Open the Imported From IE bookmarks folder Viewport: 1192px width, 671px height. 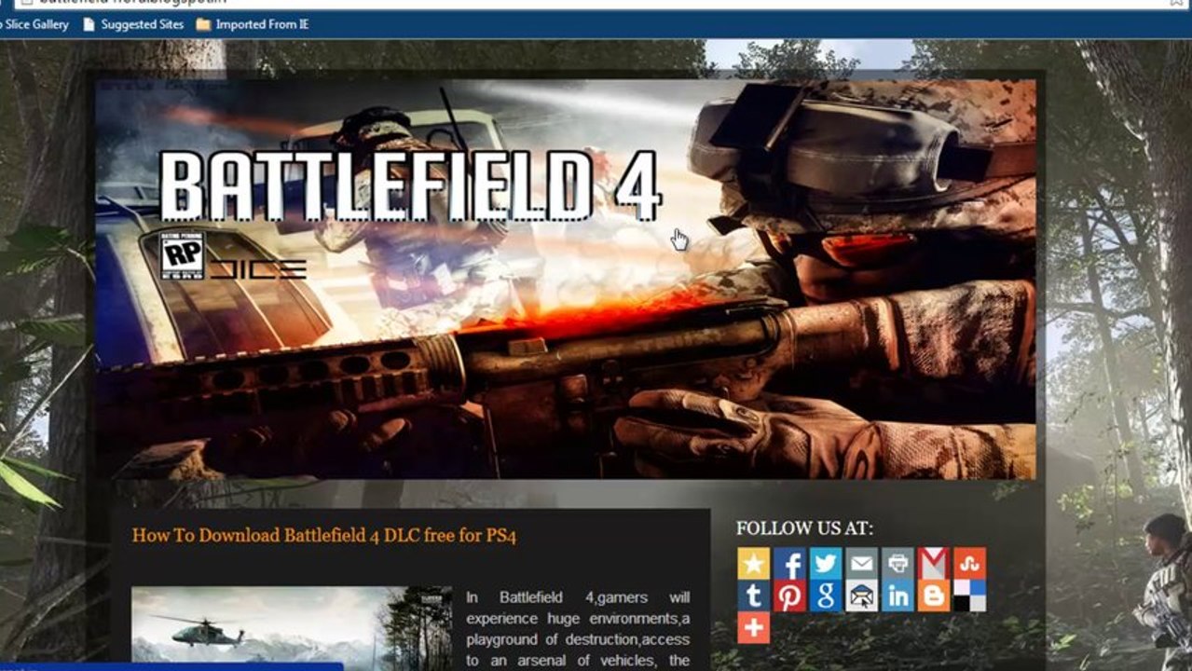[253, 24]
